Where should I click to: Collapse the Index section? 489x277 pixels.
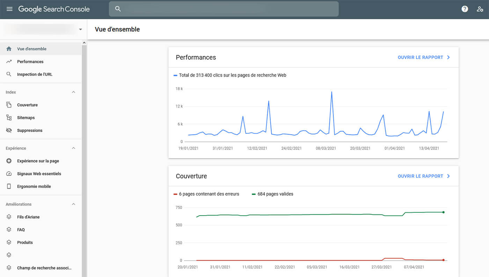(73, 92)
